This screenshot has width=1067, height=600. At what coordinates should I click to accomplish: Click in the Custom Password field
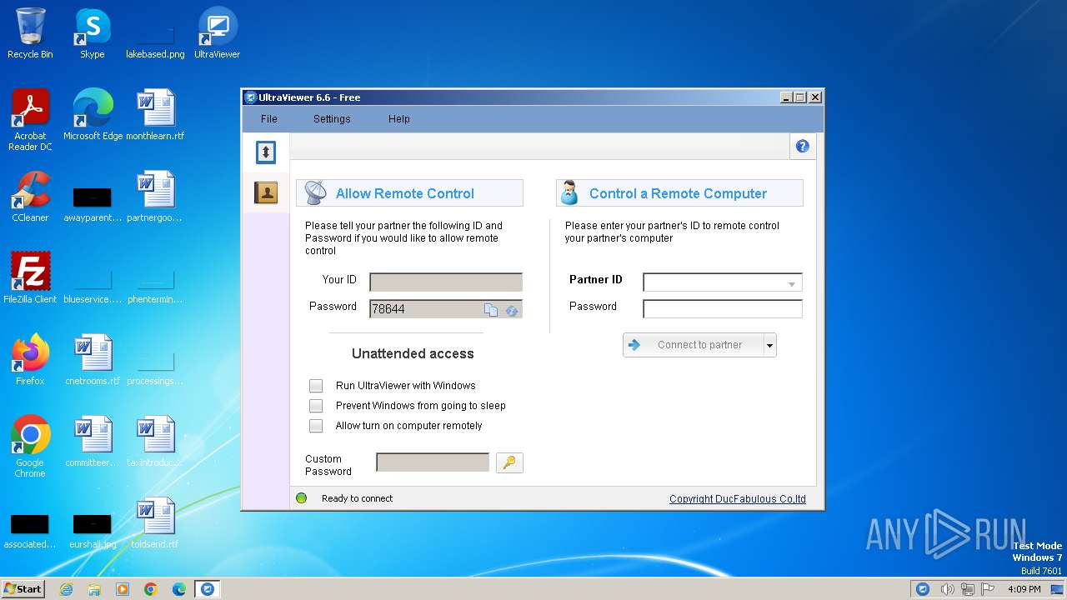pyautogui.click(x=433, y=462)
